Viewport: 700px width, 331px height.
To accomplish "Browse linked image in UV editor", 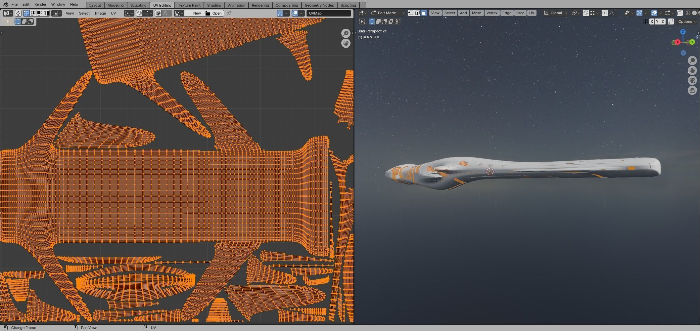I will point(179,13).
